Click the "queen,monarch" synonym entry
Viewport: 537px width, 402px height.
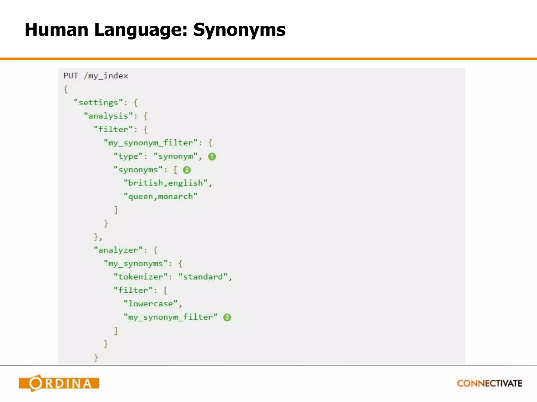(160, 197)
